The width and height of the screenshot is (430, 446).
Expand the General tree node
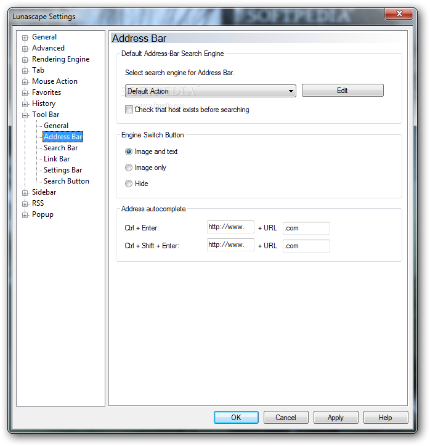[x=25, y=38]
